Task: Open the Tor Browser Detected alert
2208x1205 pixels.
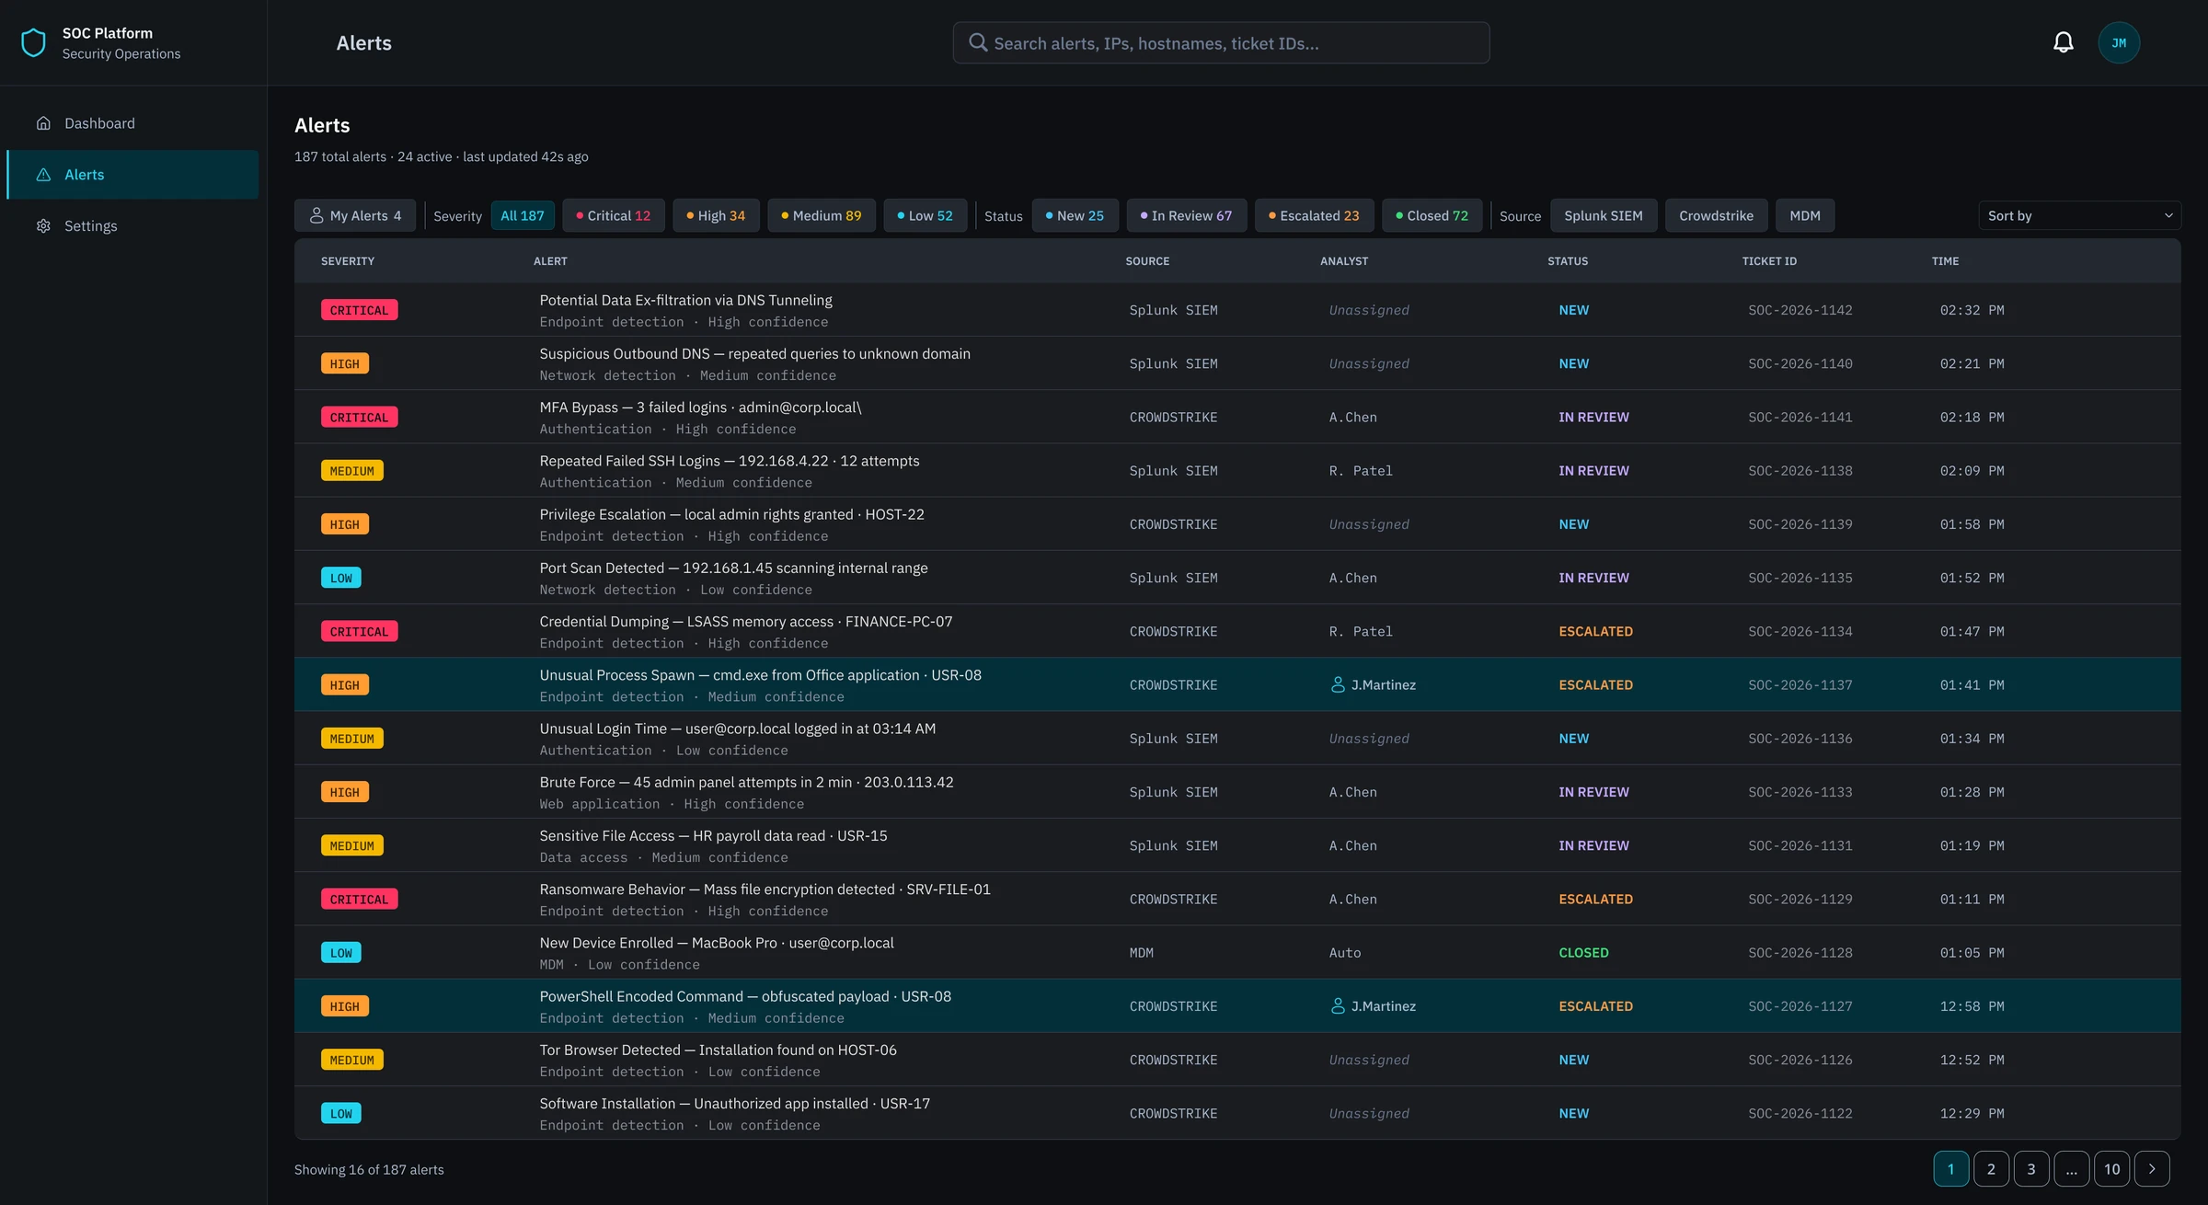Action: [x=1237, y=1060]
